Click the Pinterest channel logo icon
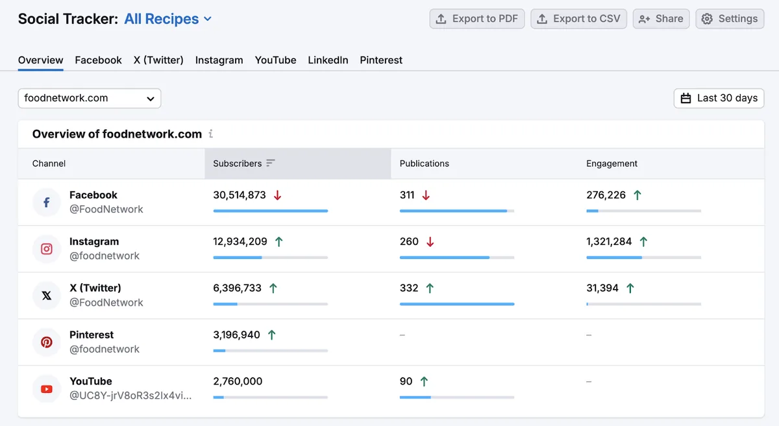Image resolution: width=779 pixels, height=426 pixels. [47, 342]
